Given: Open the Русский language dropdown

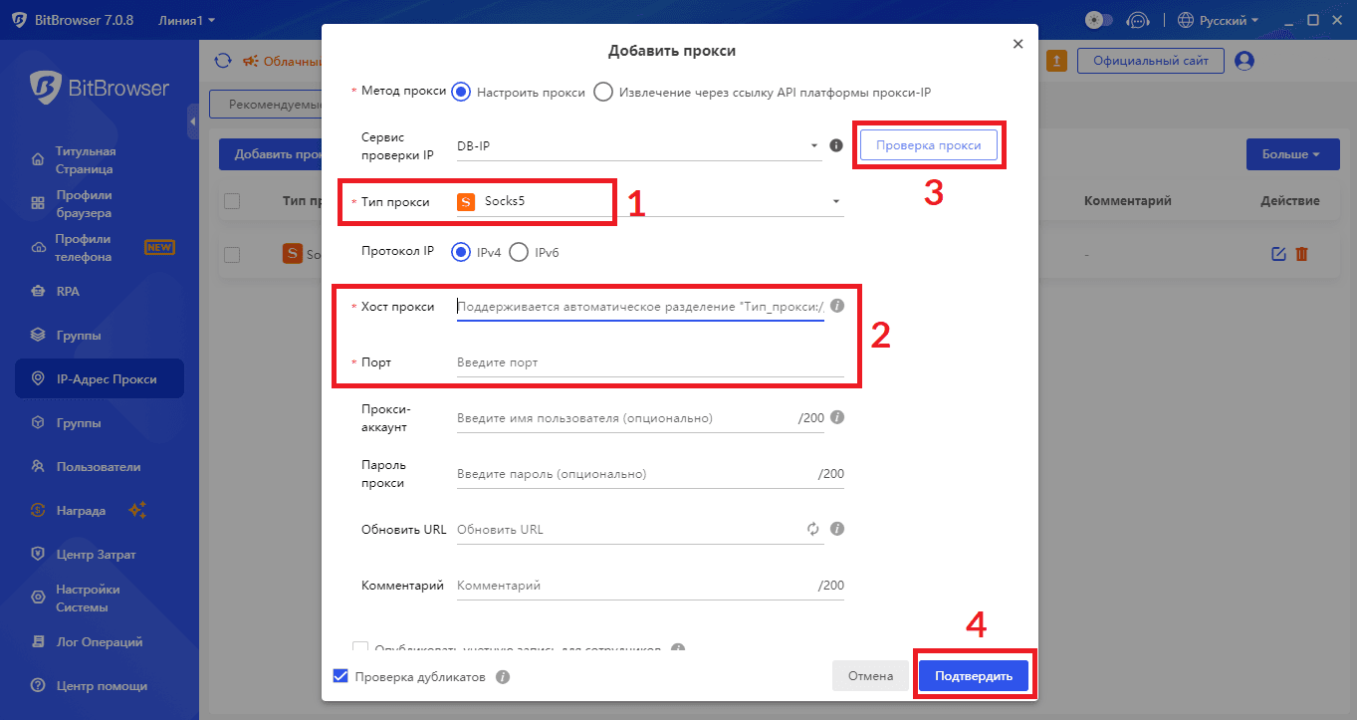Looking at the screenshot, I should pyautogui.click(x=1219, y=20).
